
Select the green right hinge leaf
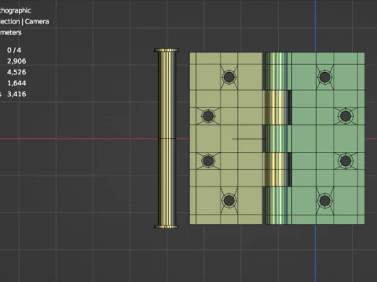(328, 138)
